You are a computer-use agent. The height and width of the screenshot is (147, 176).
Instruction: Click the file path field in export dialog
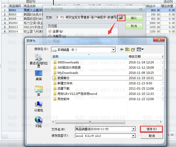[87, 17]
